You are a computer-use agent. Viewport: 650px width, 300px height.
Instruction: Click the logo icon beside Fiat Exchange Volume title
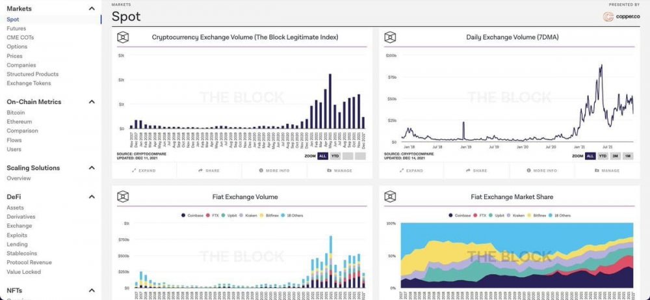123,197
